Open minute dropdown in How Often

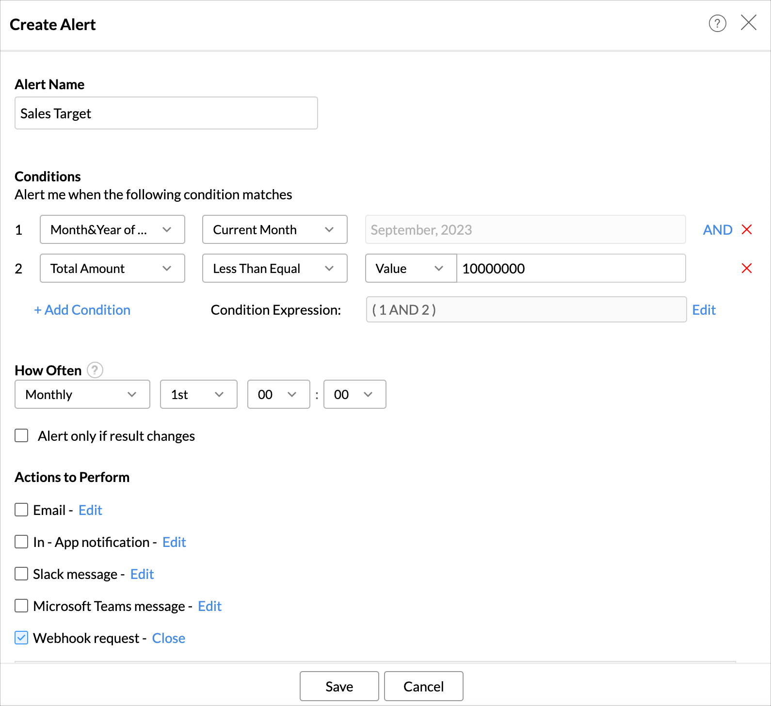(x=355, y=394)
